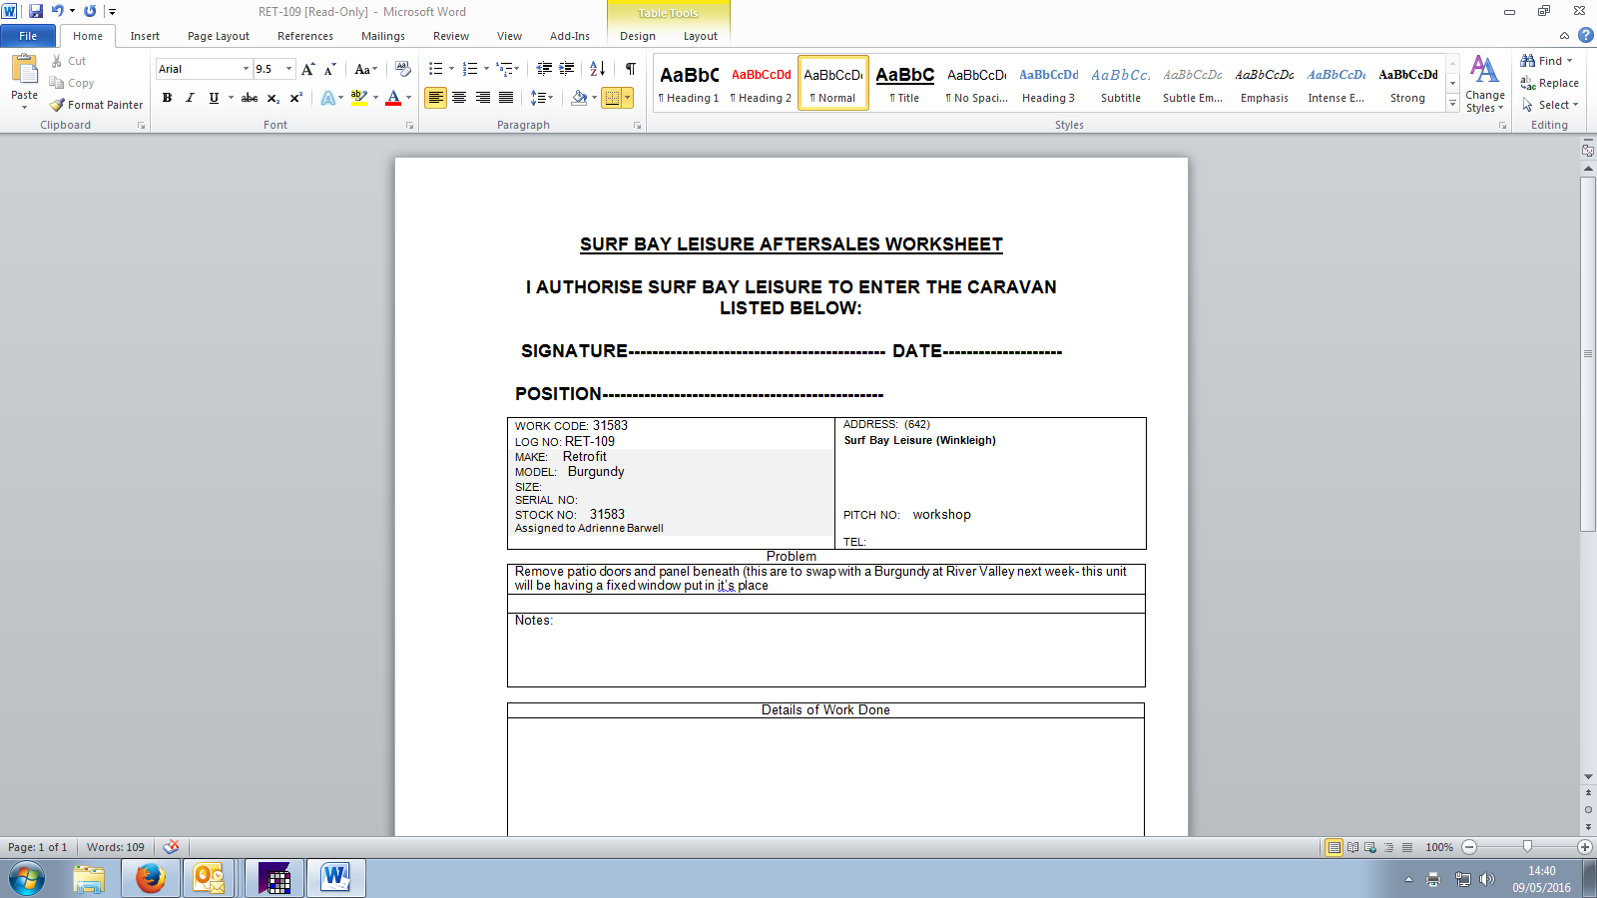The image size is (1597, 898).
Task: Grow the font size with the large A
Action: point(308,69)
